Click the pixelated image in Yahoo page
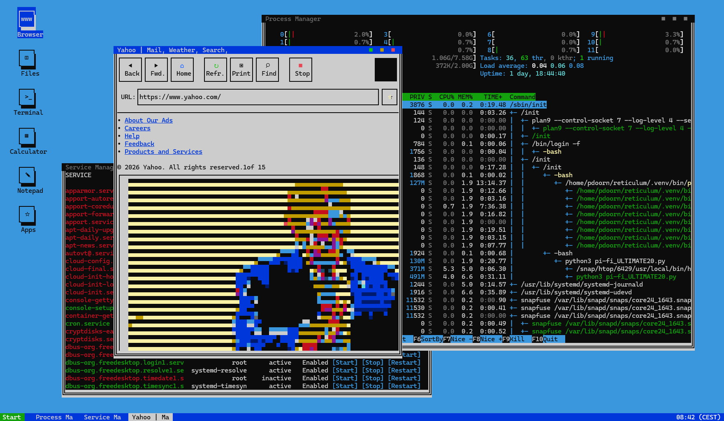The width and height of the screenshot is (724, 421). pyautogui.click(x=263, y=265)
